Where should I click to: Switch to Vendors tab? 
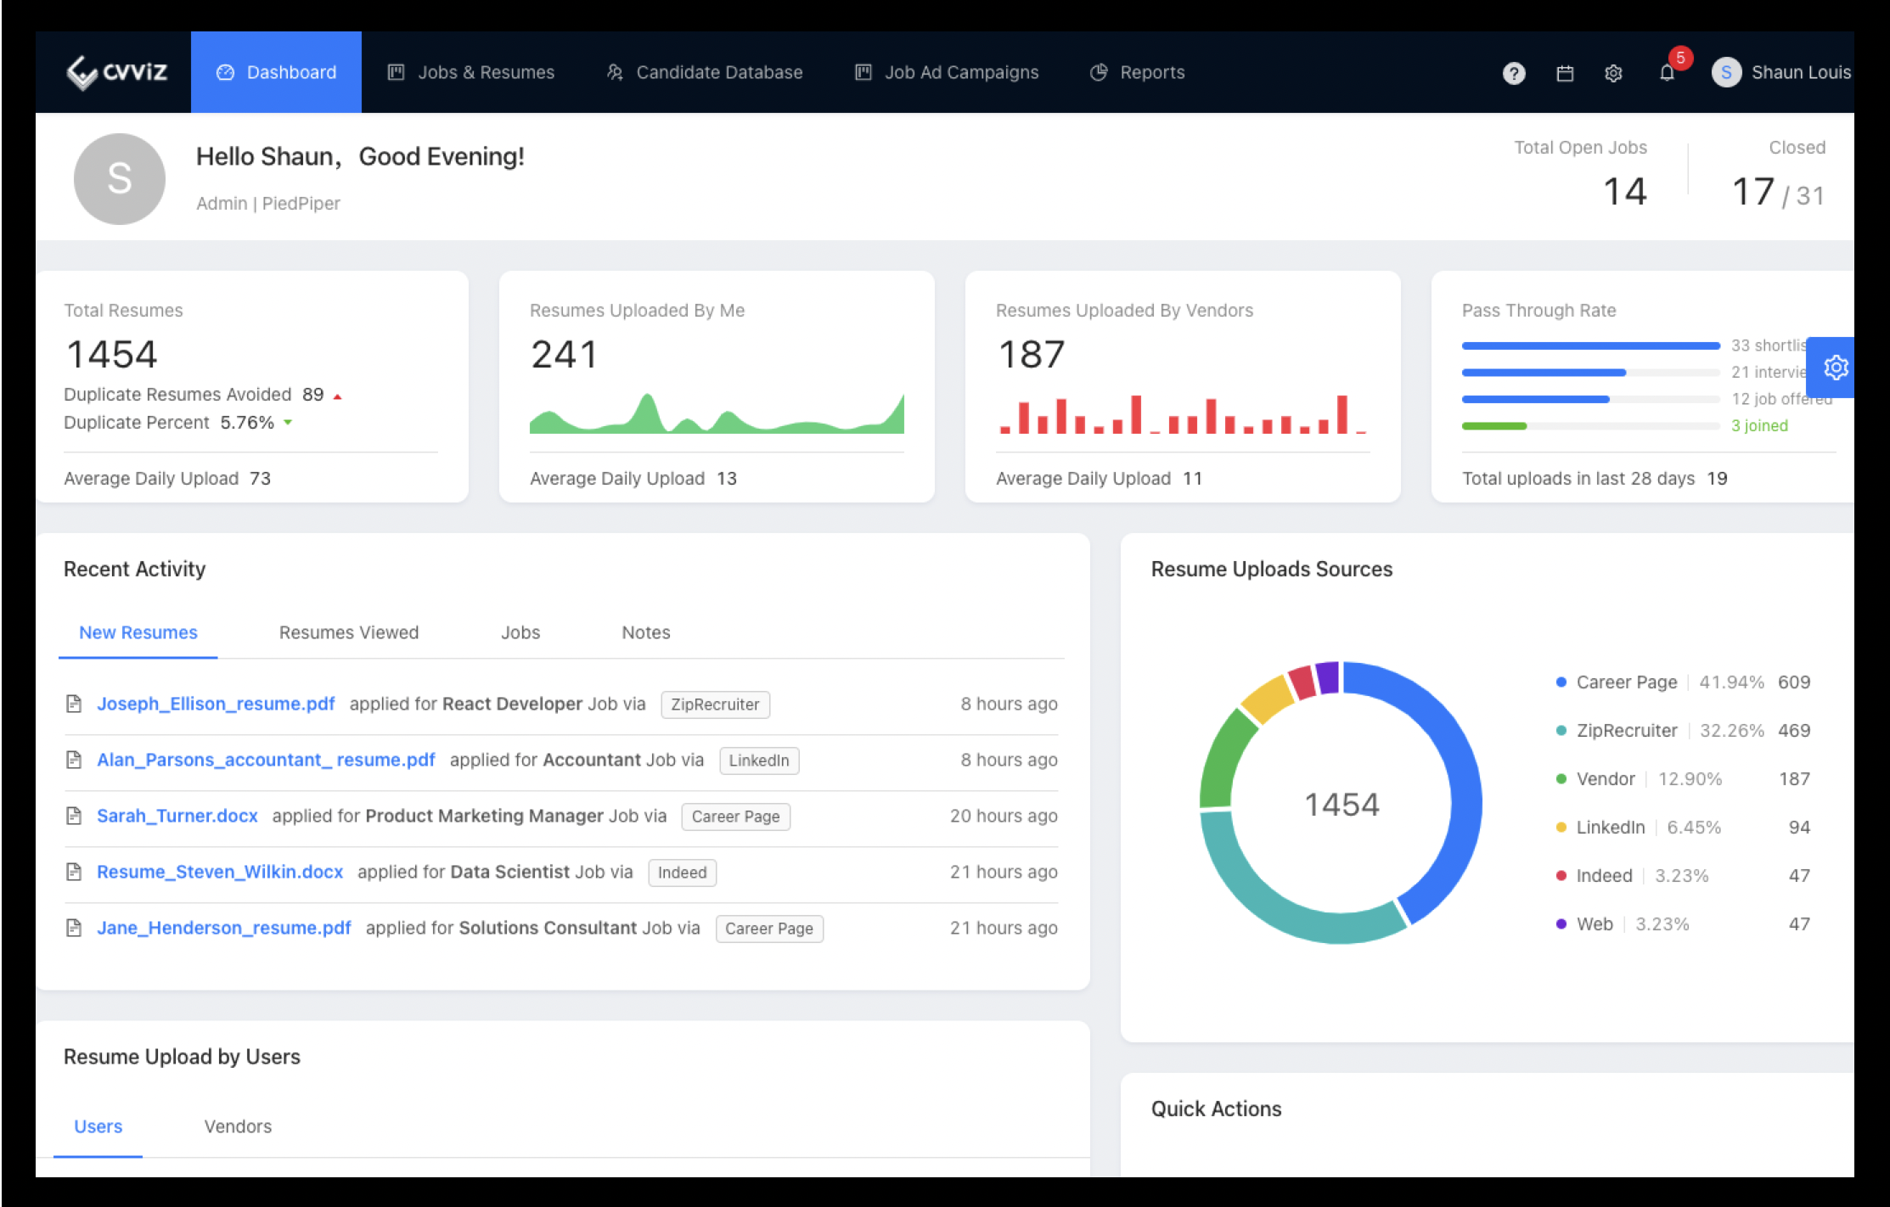tap(238, 1126)
